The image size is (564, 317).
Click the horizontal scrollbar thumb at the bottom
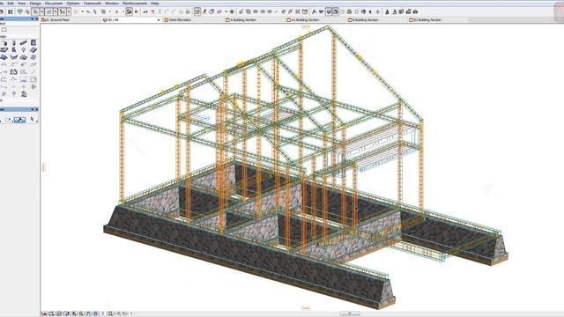coord(350,313)
